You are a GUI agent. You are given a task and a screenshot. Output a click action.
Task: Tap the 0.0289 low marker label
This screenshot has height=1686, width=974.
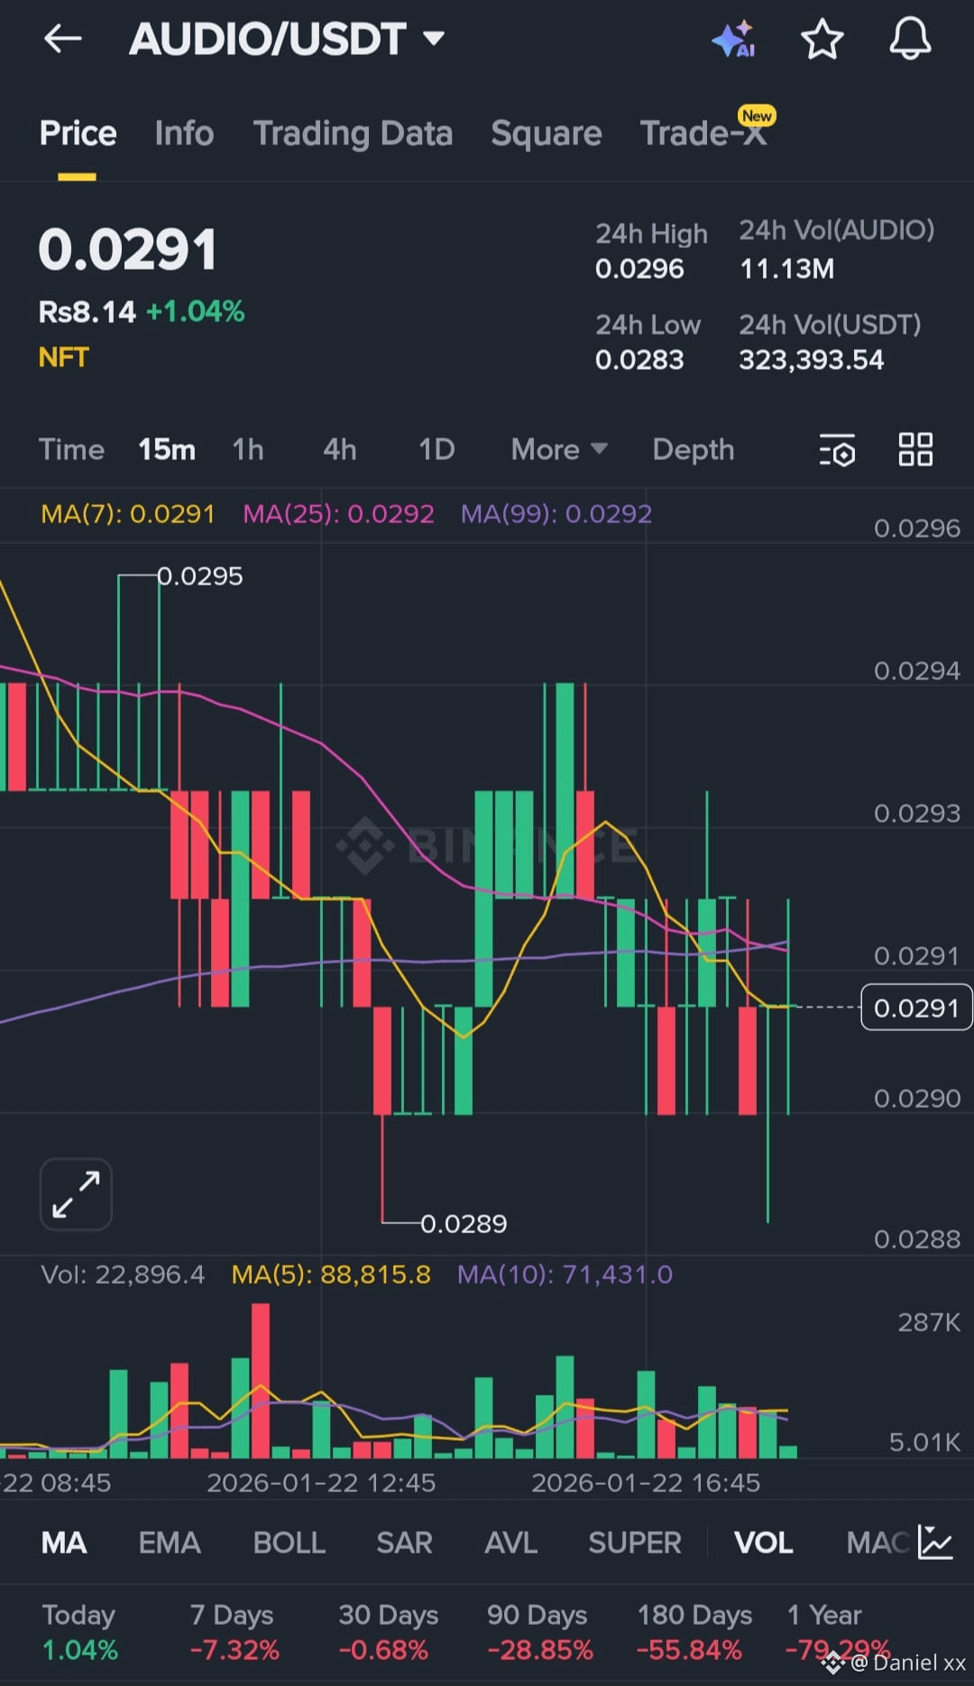(464, 1224)
